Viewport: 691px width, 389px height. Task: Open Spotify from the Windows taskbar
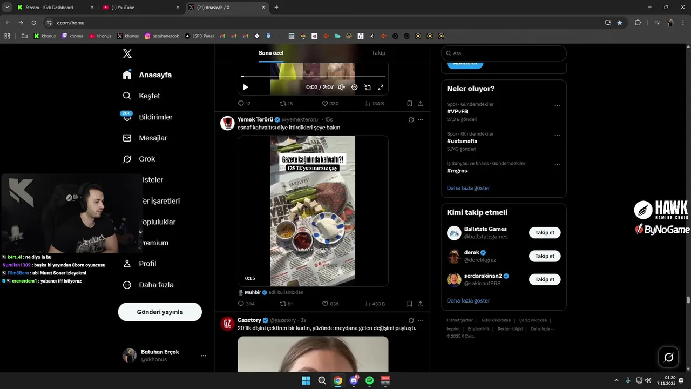click(370, 380)
